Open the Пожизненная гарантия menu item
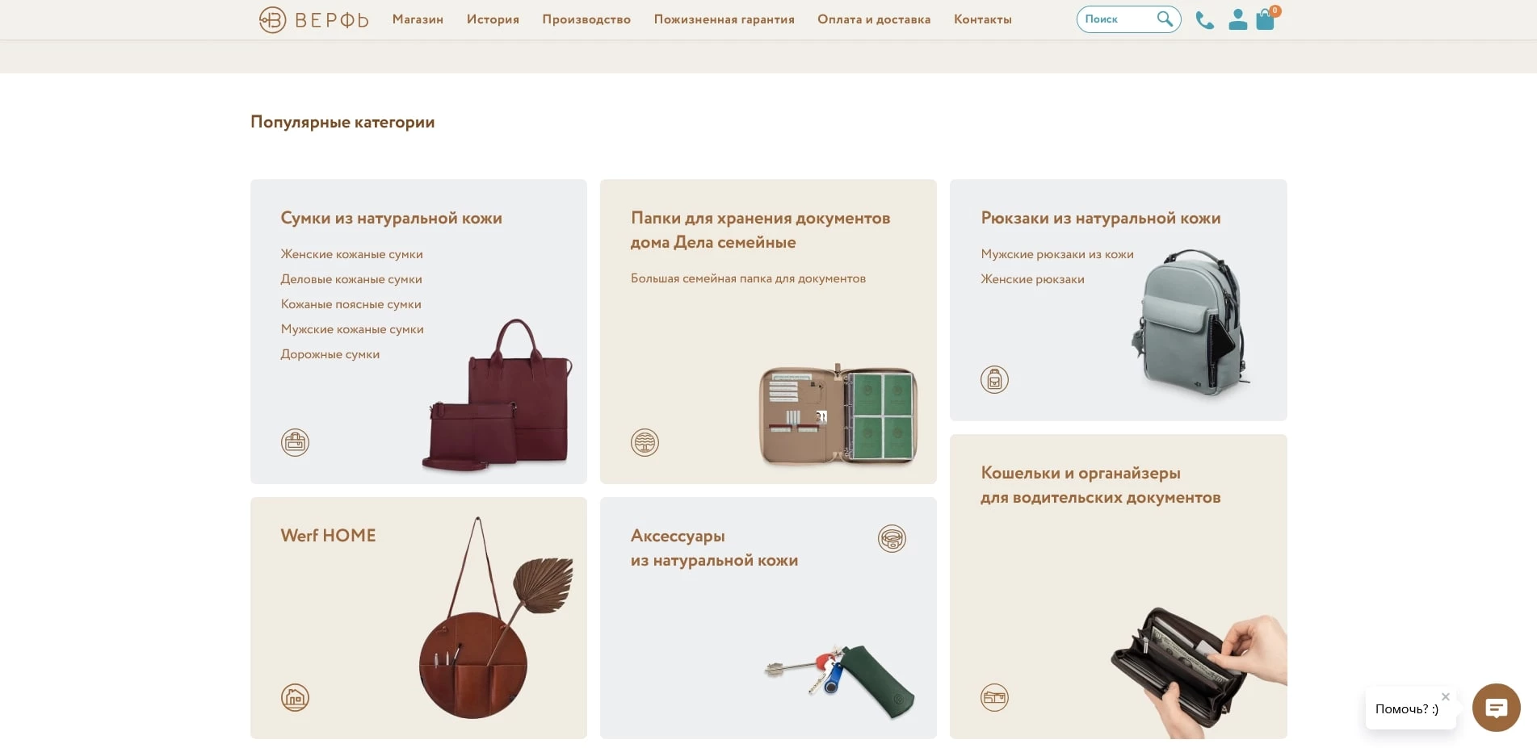The image size is (1537, 748). coord(724,19)
